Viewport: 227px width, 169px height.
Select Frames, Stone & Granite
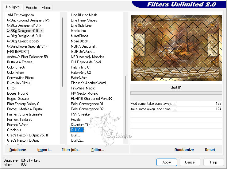click(25, 114)
